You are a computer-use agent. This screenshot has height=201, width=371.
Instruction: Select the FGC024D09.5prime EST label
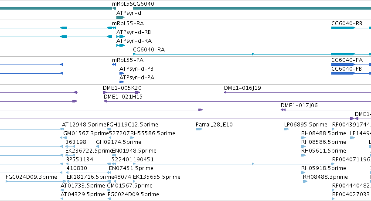click(x=133, y=195)
